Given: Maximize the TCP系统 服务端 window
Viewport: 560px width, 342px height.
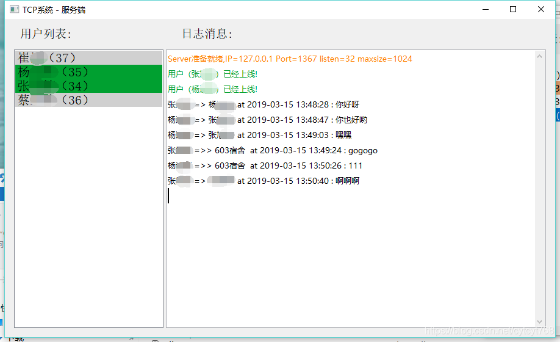Looking at the screenshot, I should click(x=513, y=9).
